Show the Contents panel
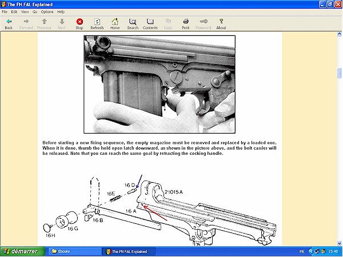Screen dimensions: 343x257 point(150,24)
